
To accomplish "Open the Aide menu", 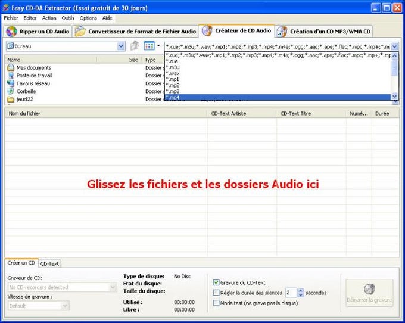I will click(x=107, y=18).
